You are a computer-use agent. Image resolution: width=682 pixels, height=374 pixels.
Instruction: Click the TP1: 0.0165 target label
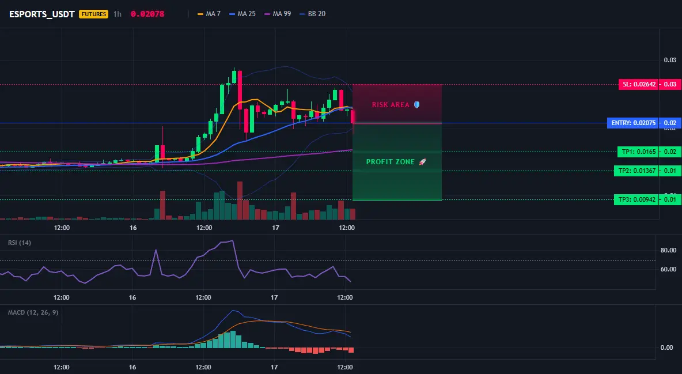638,152
